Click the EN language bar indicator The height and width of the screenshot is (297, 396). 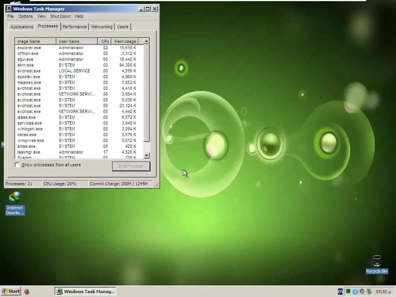click(340, 292)
